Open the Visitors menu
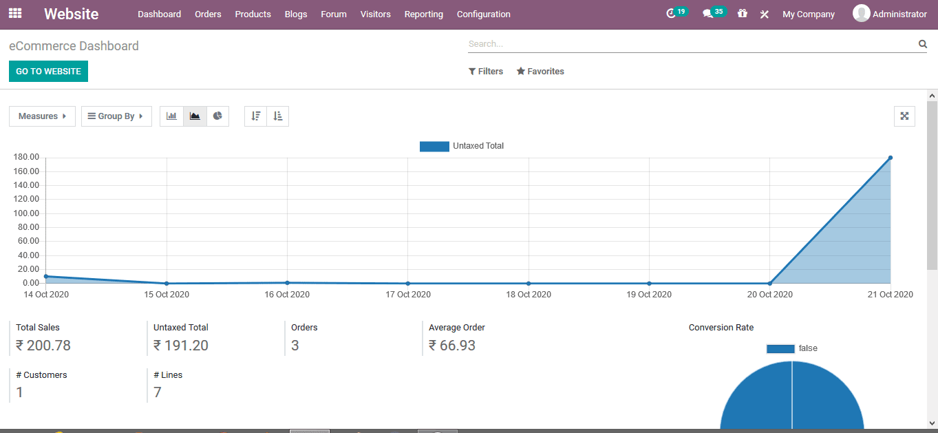 point(376,14)
